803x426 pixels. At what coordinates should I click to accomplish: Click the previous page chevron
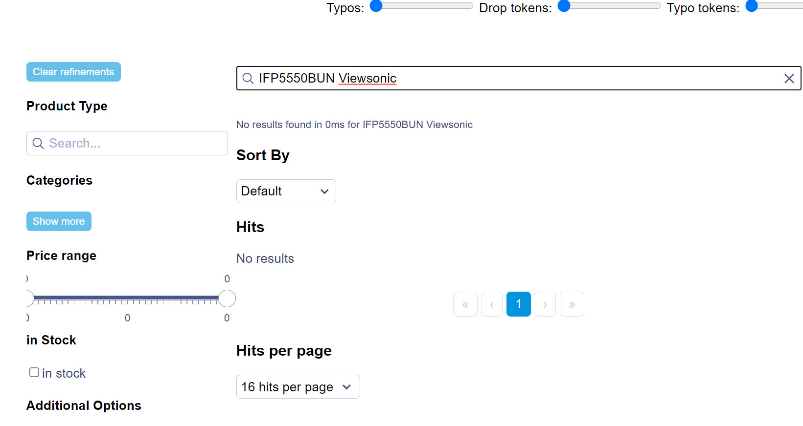pyautogui.click(x=492, y=304)
